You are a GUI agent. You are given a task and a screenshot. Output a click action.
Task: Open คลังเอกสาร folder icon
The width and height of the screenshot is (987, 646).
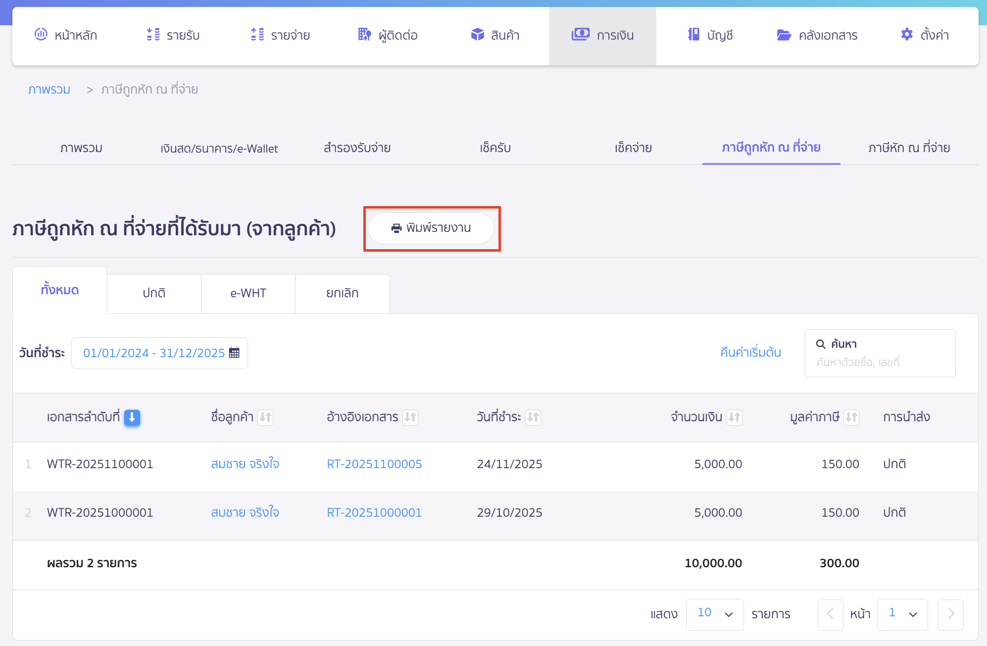point(784,35)
